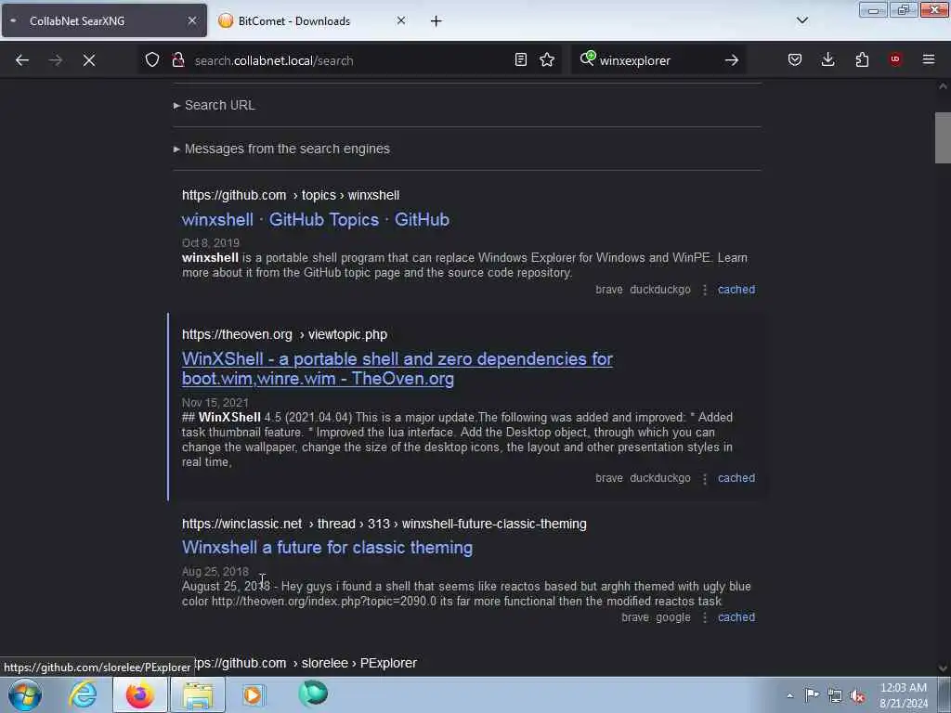Open cached copy of the GitHub Topics result
The width and height of the screenshot is (951, 713).
736,290
